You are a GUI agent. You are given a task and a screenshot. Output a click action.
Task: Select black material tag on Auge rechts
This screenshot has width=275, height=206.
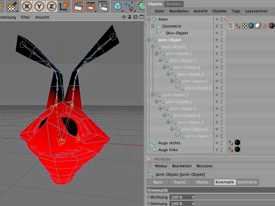point(238,142)
